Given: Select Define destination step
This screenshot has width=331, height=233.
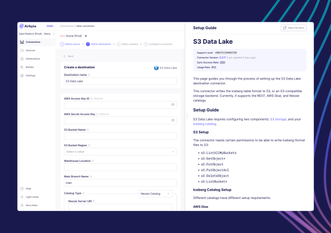Looking at the screenshot, I should 98,44.
